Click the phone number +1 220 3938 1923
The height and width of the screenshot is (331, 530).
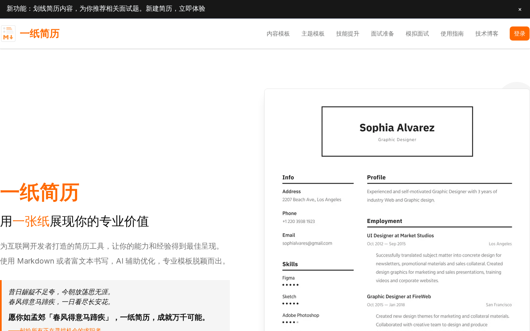pos(299,222)
